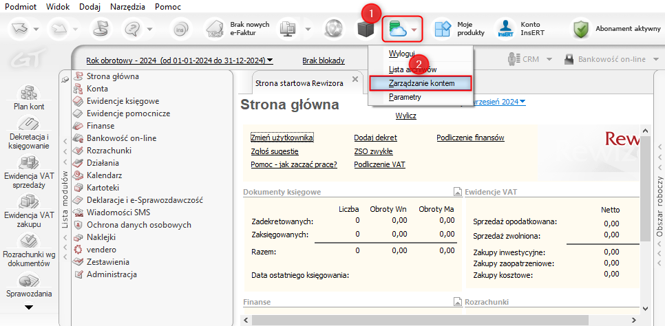Open Konto InsERT icon
Viewport: 665px width, 326px height.
click(505, 30)
